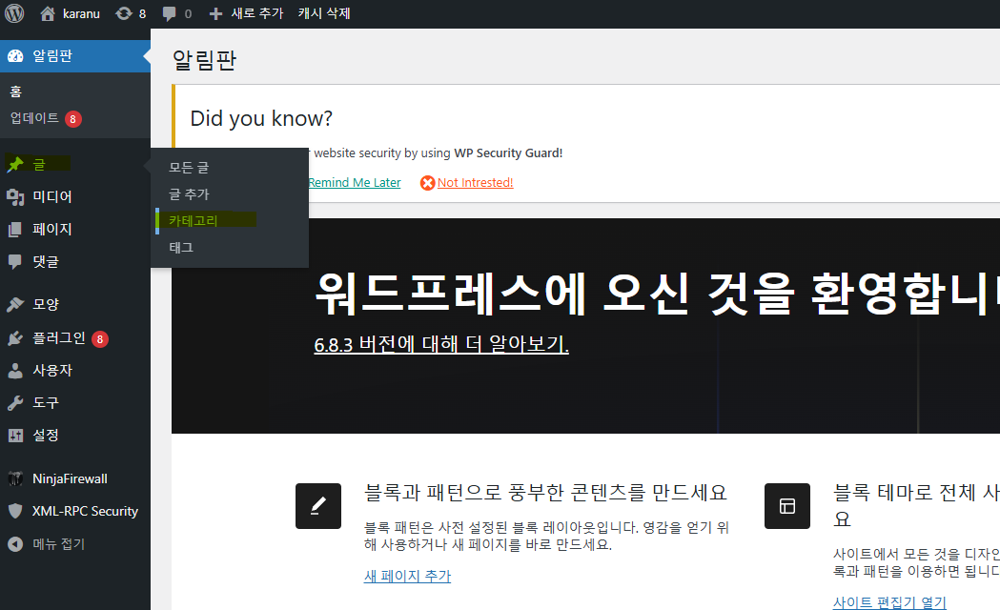Click the layout block theme icon tile
This screenshot has width=1000, height=610.
[x=787, y=506]
